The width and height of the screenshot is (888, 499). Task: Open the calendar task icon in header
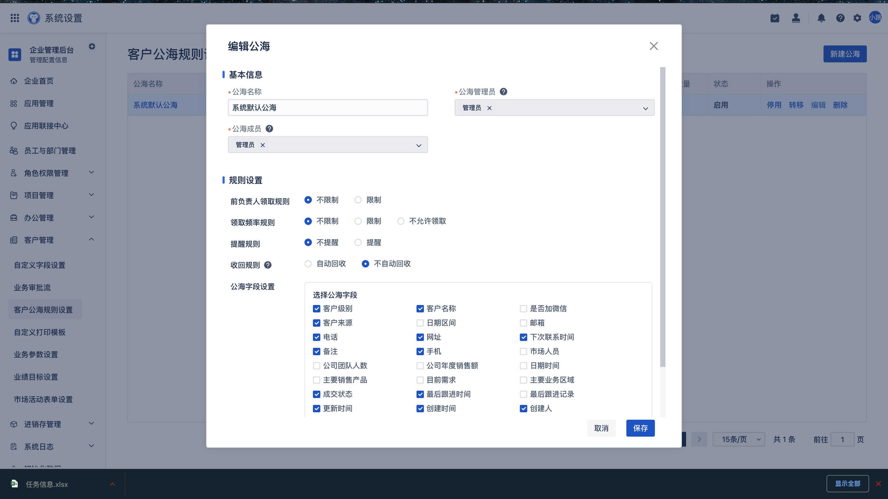click(x=775, y=18)
